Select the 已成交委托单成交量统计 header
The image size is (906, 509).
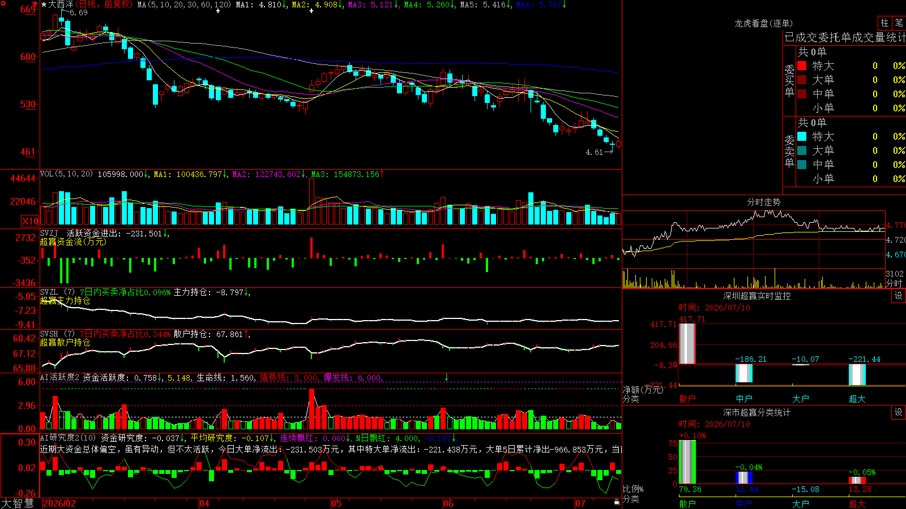845,37
